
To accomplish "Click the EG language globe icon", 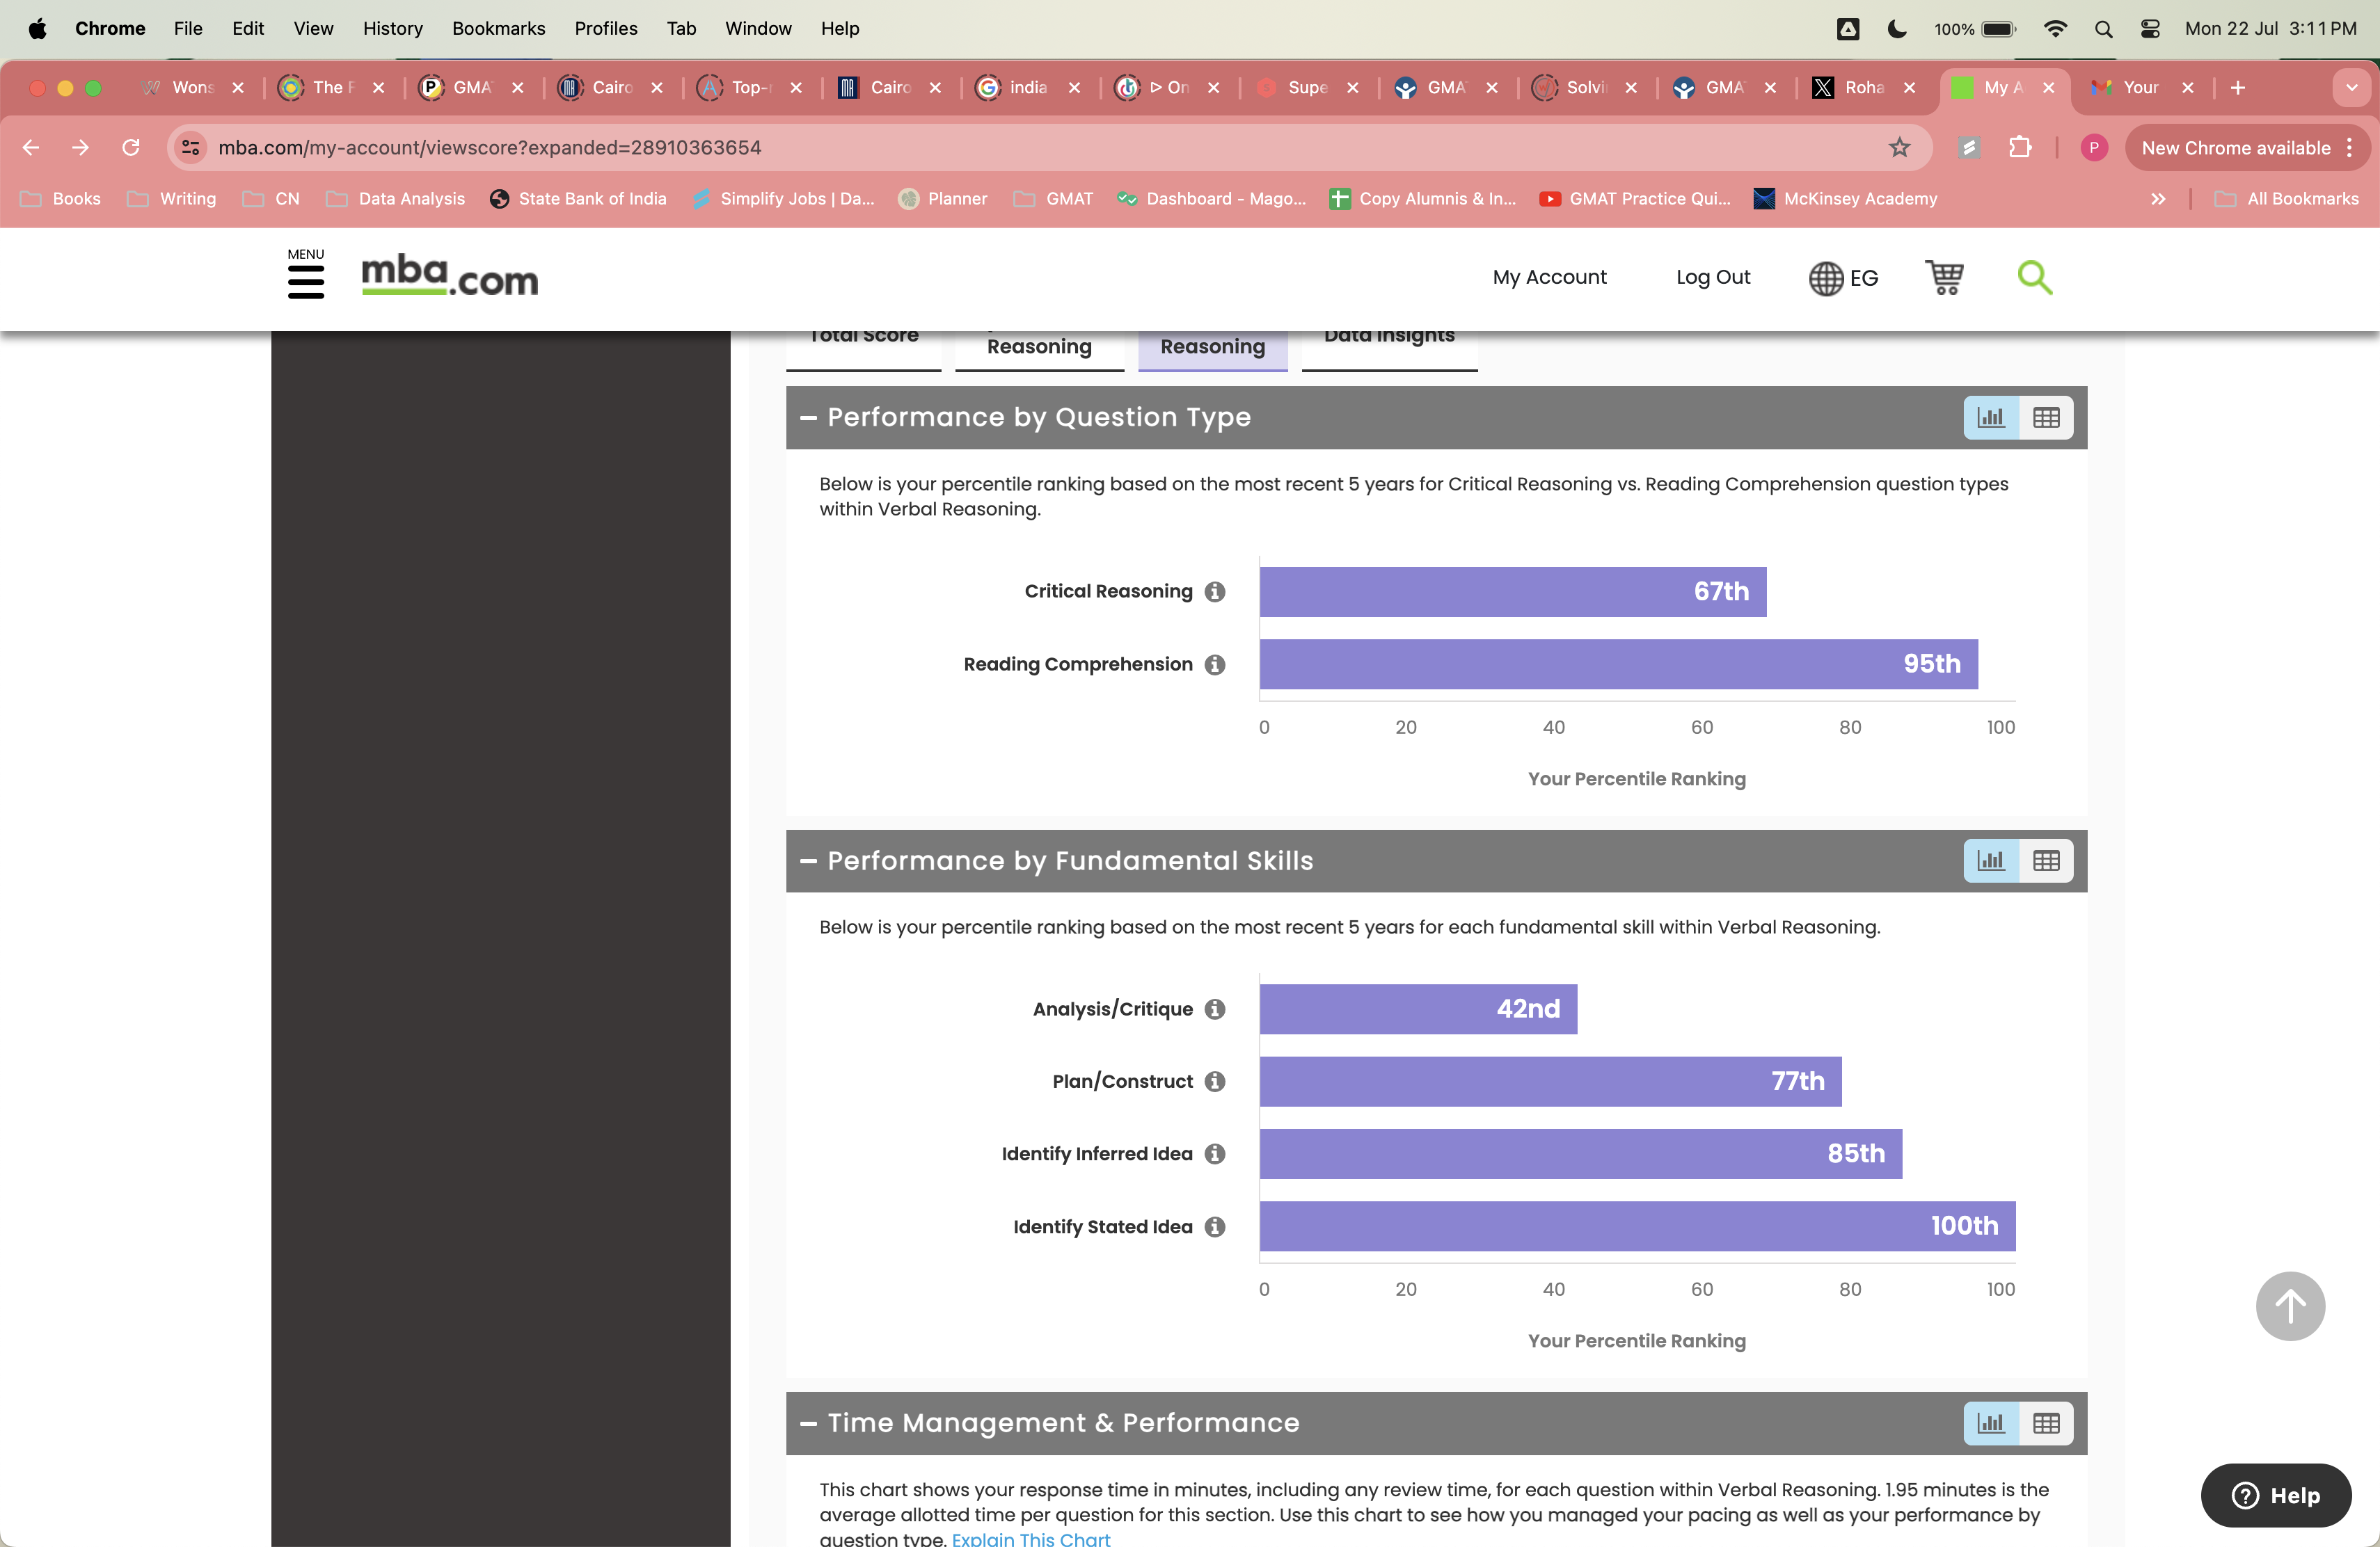I will pyautogui.click(x=1826, y=278).
